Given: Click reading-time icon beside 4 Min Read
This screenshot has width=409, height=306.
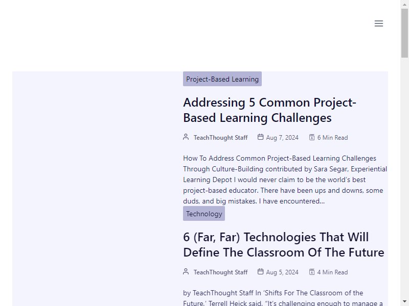Looking at the screenshot, I should (x=311, y=272).
